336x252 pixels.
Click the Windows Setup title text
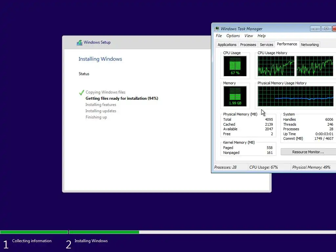click(97, 42)
